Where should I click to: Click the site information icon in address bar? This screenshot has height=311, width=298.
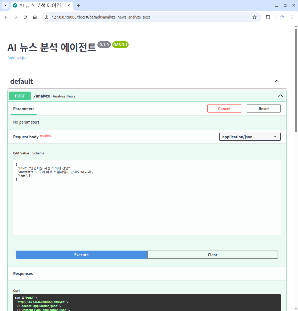click(46, 17)
